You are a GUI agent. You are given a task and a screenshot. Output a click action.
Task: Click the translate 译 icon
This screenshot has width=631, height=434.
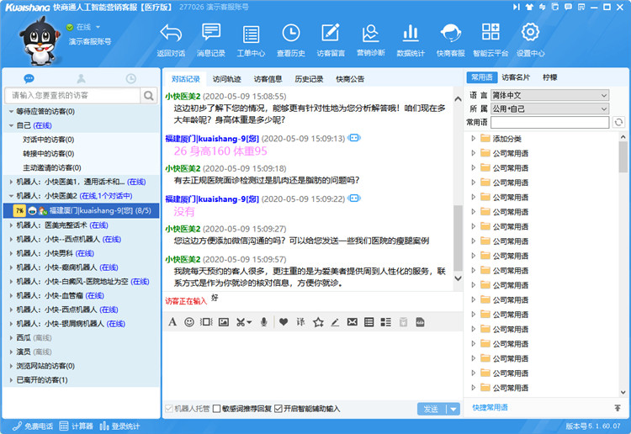300,321
